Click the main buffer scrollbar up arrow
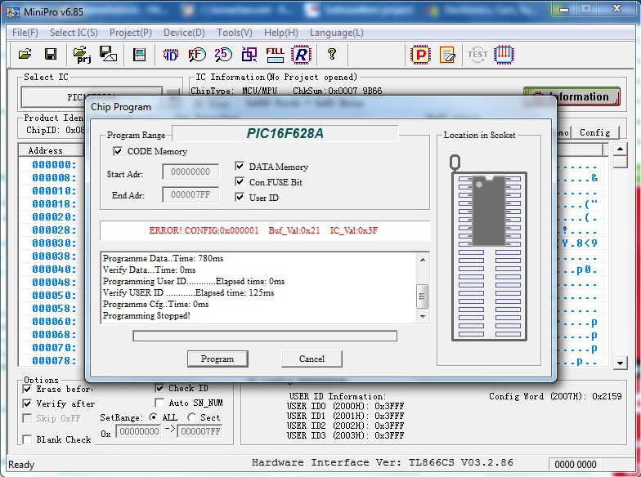641x477 pixels. point(620,149)
